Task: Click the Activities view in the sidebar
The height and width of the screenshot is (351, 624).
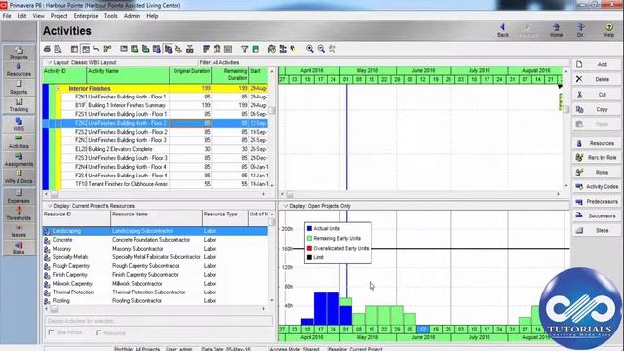Action: click(x=19, y=142)
